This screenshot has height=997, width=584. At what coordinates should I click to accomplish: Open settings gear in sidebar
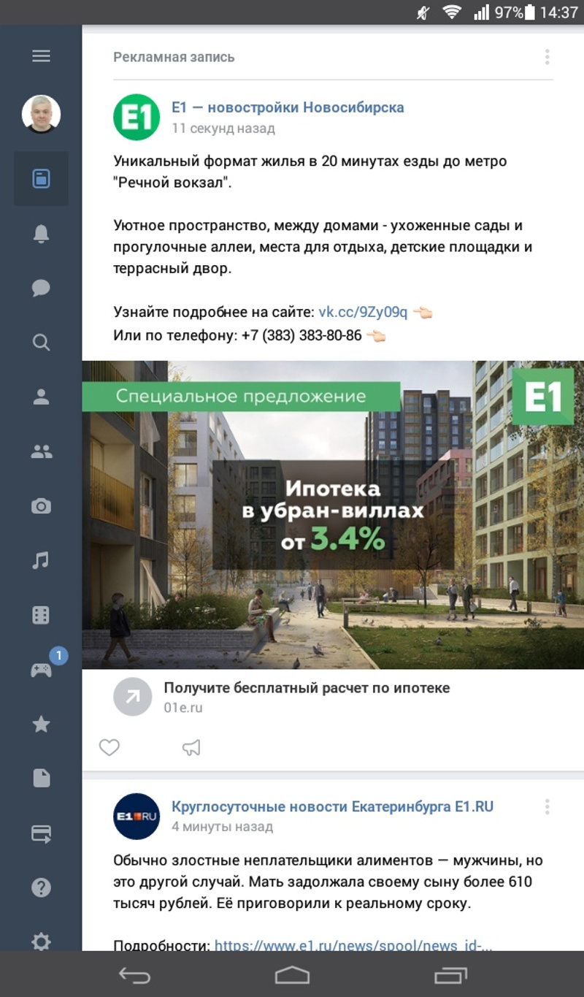pyautogui.click(x=41, y=941)
